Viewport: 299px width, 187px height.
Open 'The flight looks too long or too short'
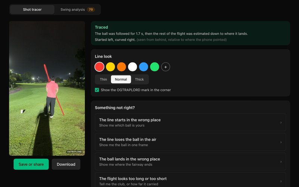pyautogui.click(x=190, y=180)
